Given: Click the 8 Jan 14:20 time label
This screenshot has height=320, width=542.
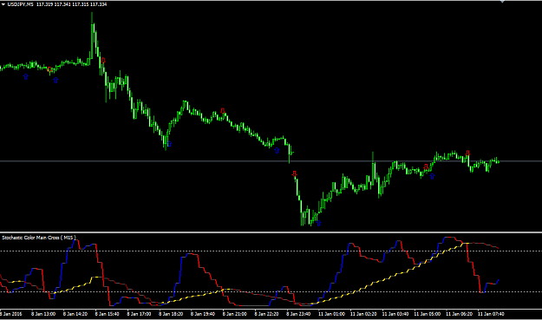Looking at the screenshot, I should 75,314.
